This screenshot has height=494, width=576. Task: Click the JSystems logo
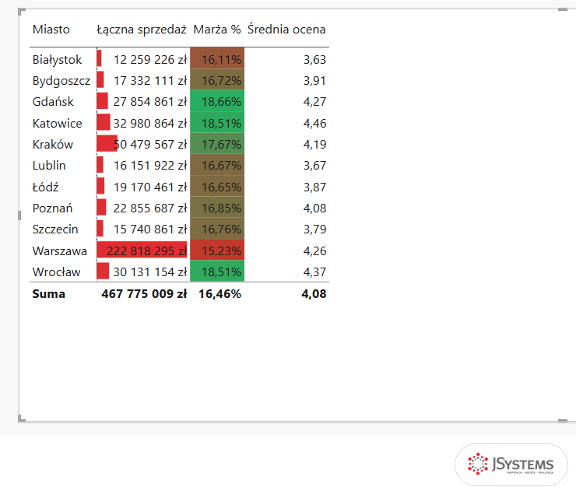click(511, 464)
